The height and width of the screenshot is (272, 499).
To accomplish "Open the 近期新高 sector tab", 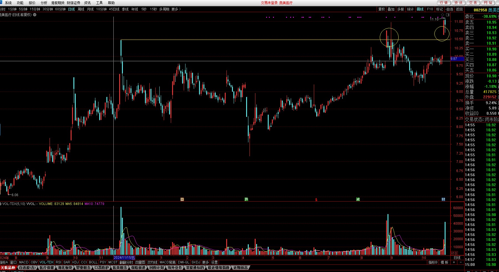I will tap(240, 268).
